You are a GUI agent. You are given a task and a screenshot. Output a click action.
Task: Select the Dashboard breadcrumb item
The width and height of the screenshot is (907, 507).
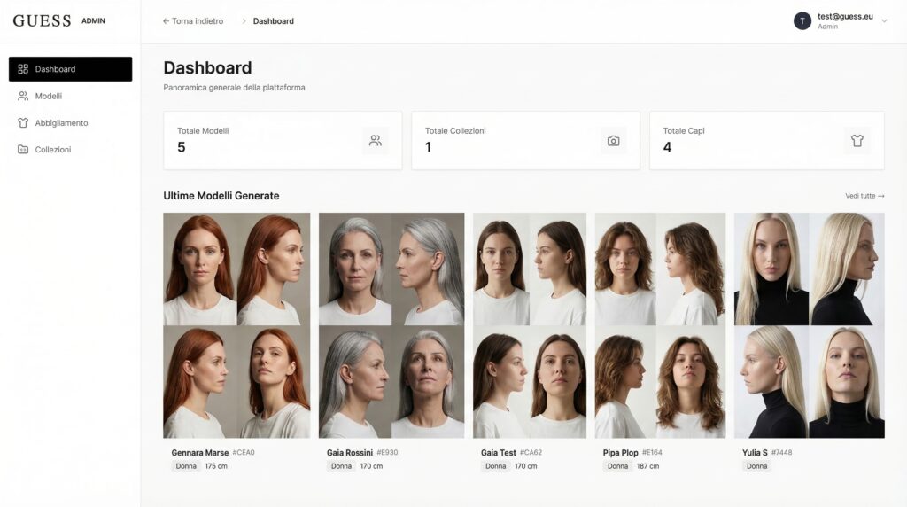(x=274, y=21)
